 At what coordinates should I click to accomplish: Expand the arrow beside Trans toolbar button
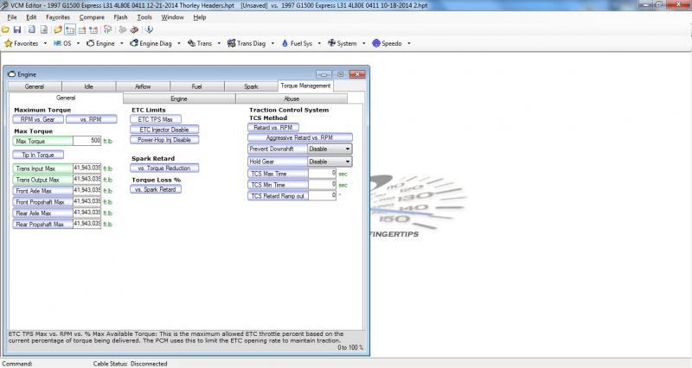(219, 43)
